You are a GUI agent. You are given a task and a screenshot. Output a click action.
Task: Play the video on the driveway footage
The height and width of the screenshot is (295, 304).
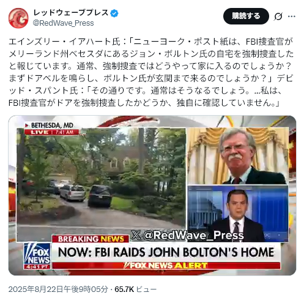coord(102,185)
